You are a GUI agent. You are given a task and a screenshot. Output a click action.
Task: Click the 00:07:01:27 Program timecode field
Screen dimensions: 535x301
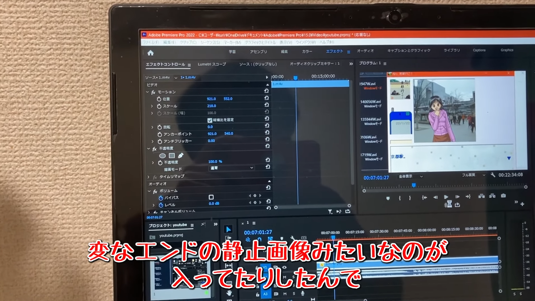coord(376,177)
